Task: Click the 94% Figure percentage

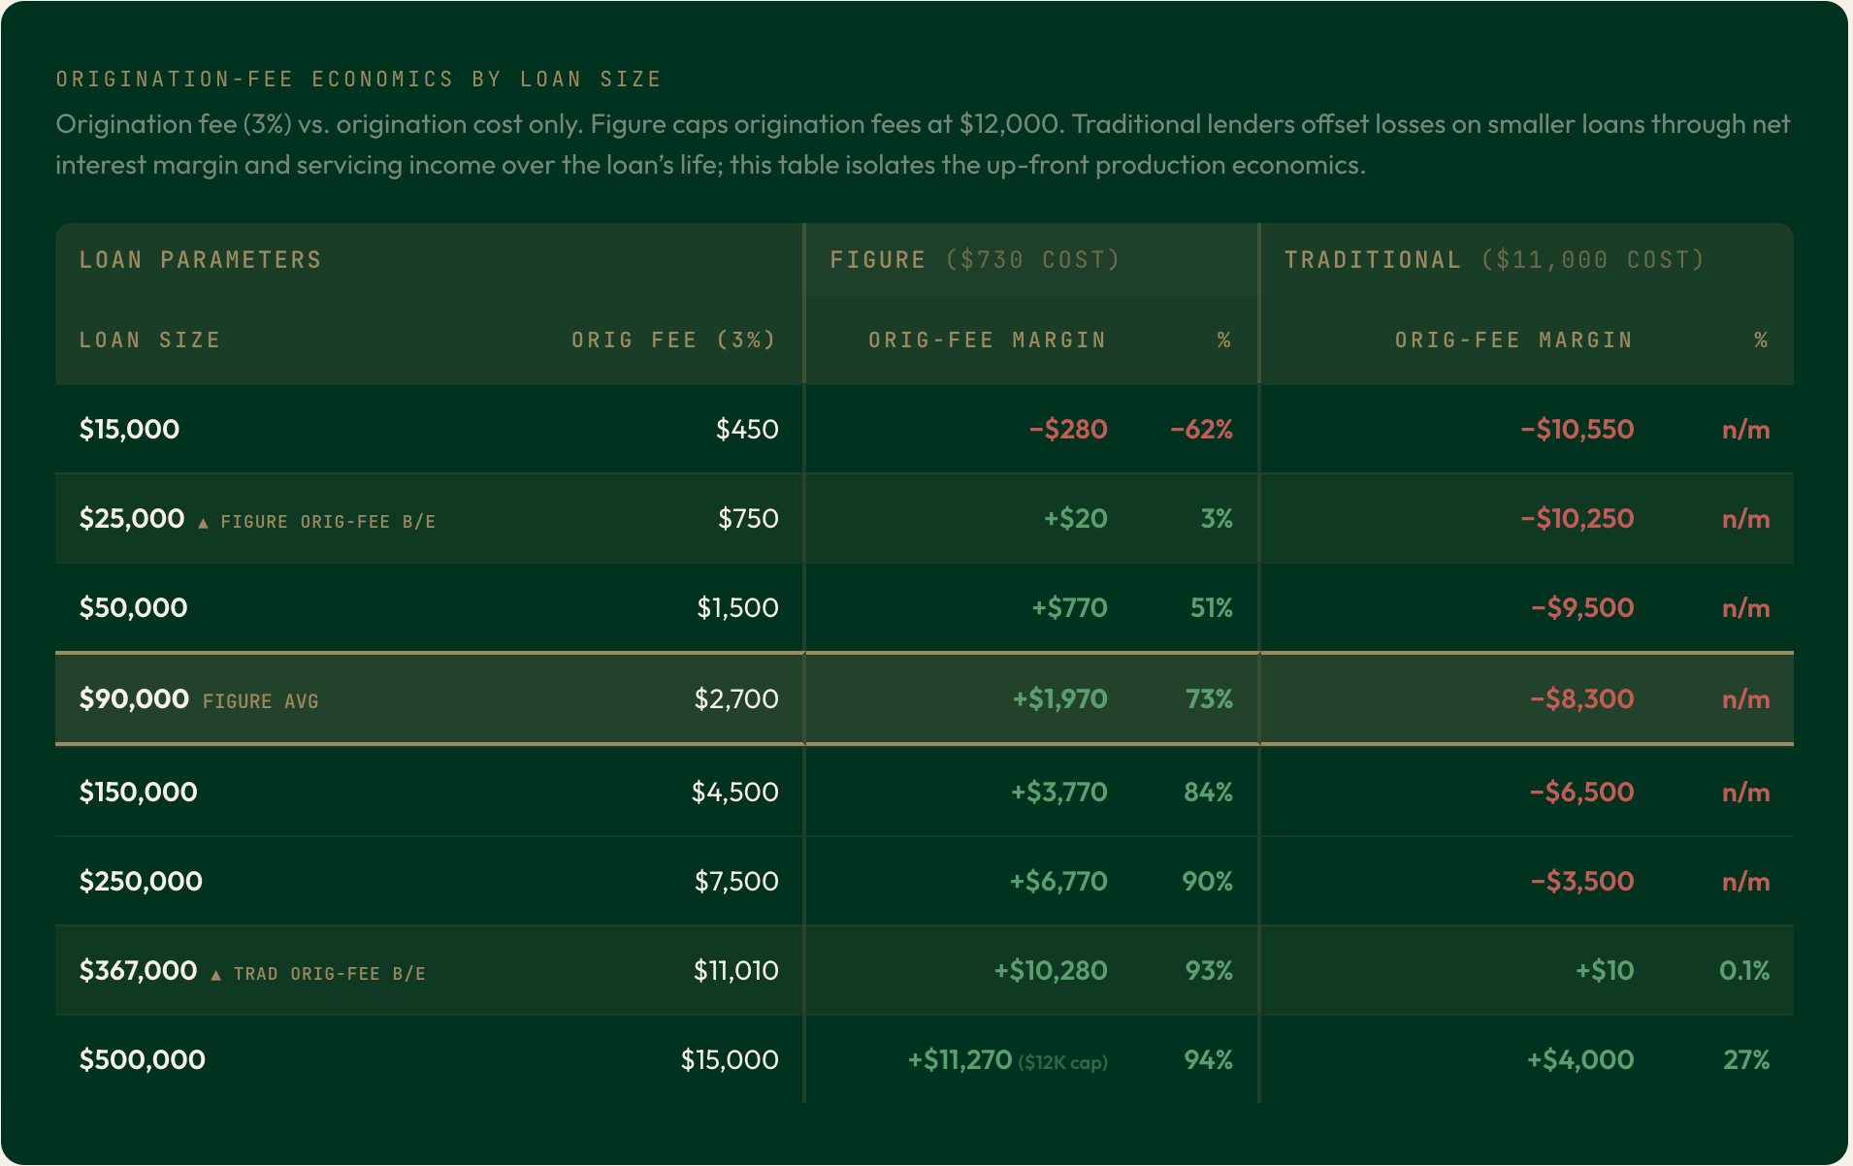Action: pos(1209,1059)
